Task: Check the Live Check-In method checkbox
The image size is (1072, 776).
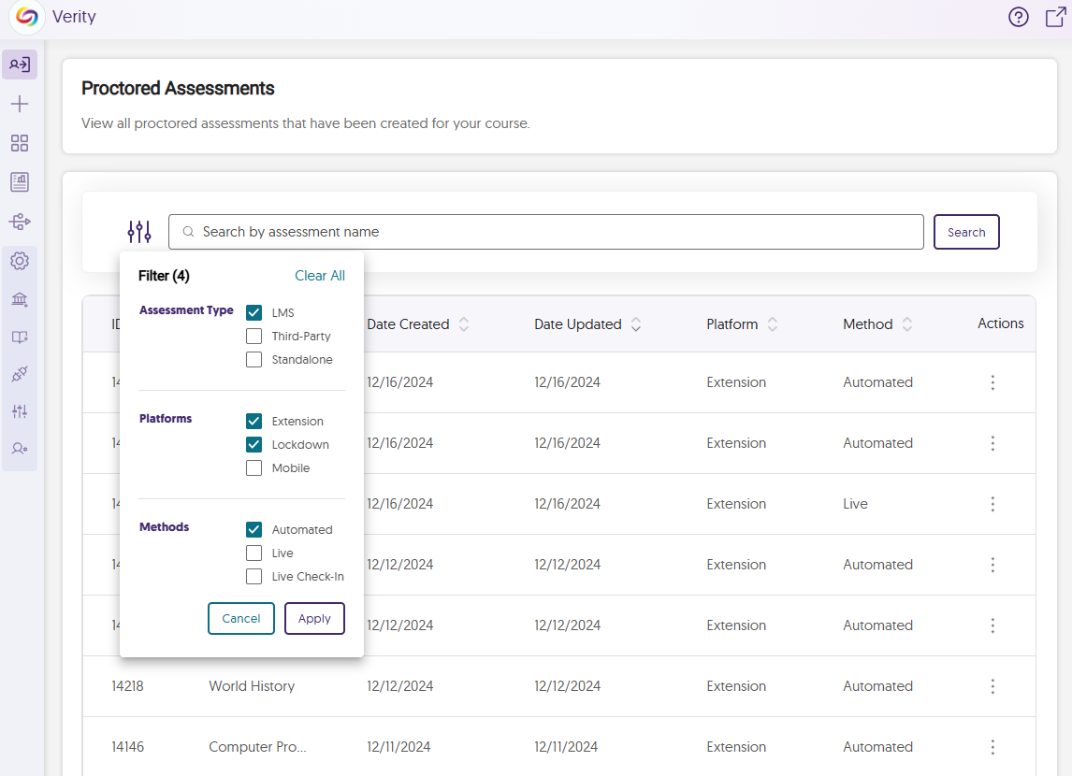Action: click(x=254, y=577)
